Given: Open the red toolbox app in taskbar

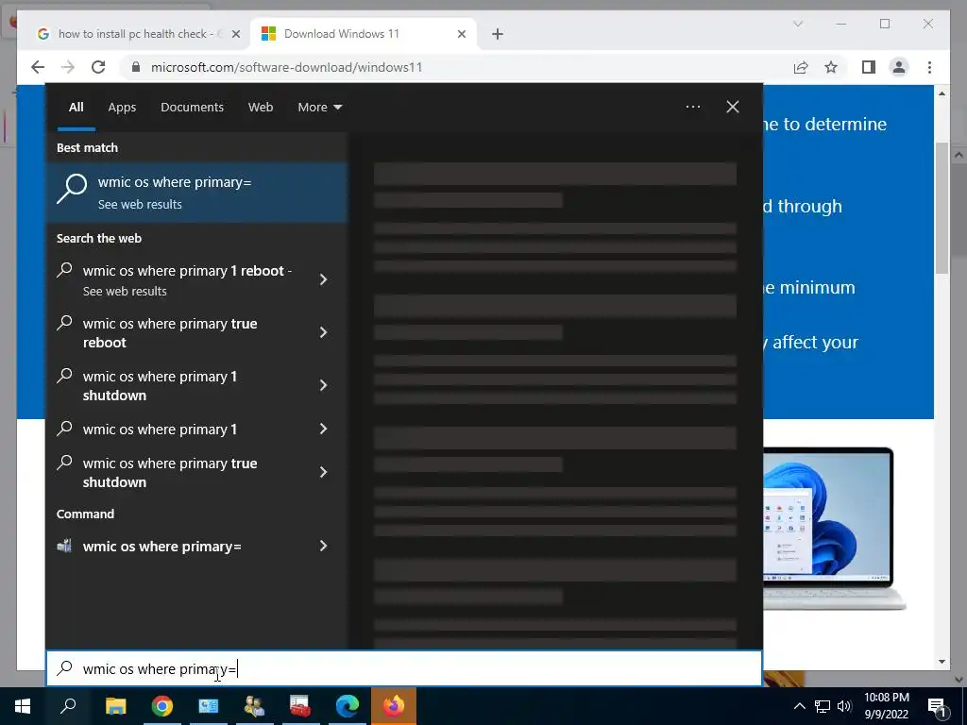Looking at the screenshot, I should click(300, 706).
